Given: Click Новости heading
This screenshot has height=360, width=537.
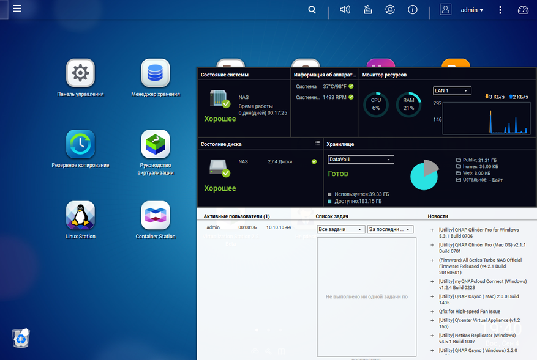Looking at the screenshot, I should (x=438, y=216).
